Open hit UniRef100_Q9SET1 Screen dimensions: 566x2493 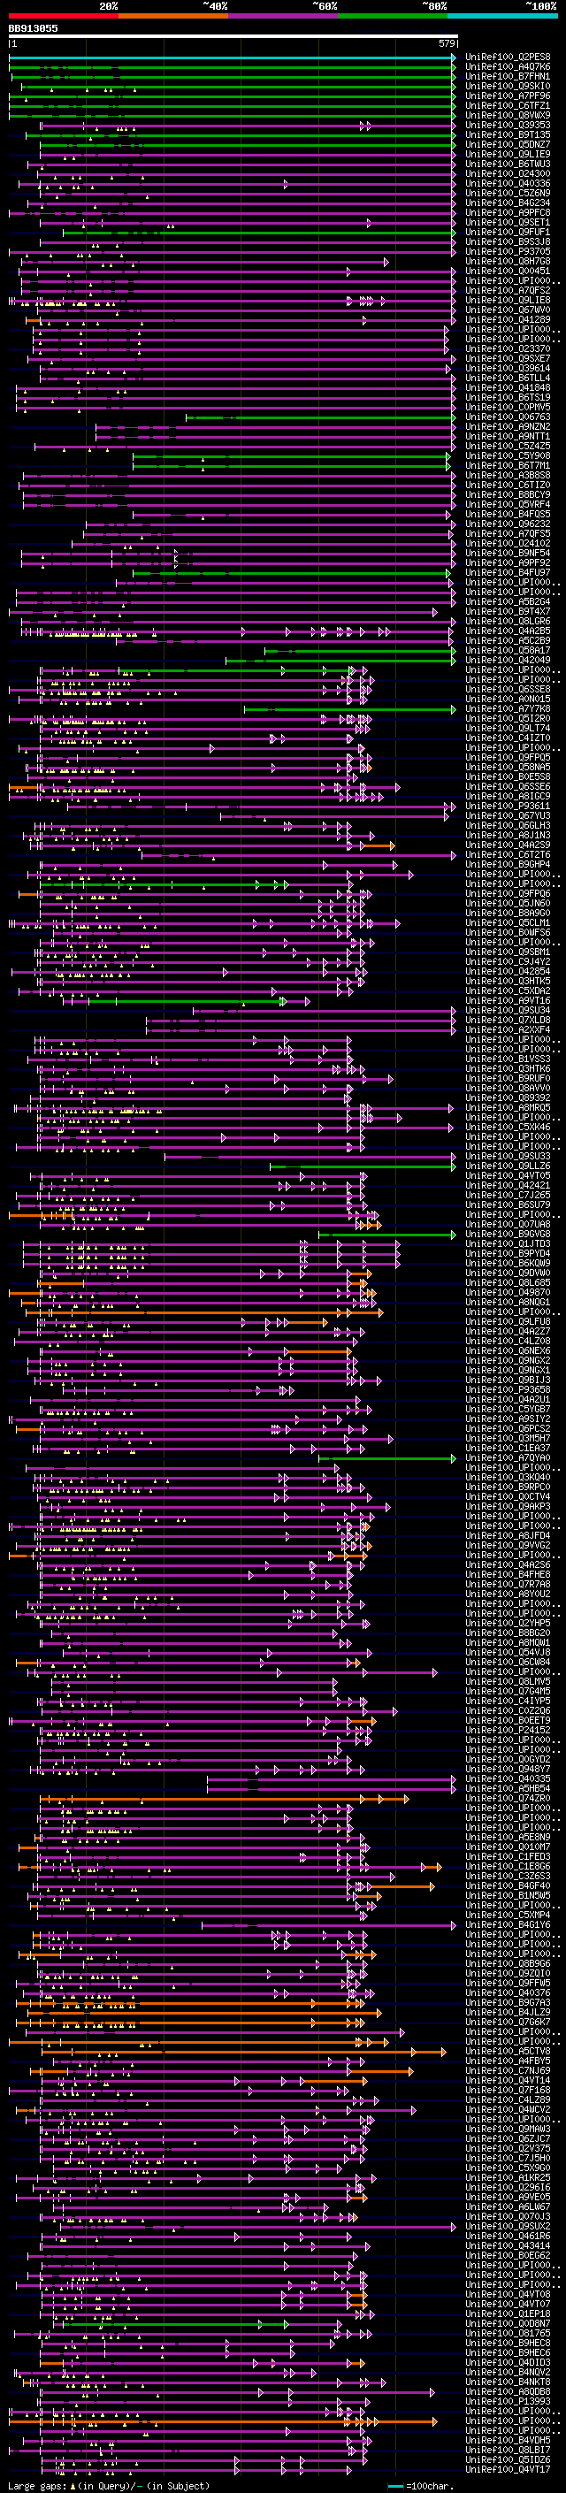508,223
